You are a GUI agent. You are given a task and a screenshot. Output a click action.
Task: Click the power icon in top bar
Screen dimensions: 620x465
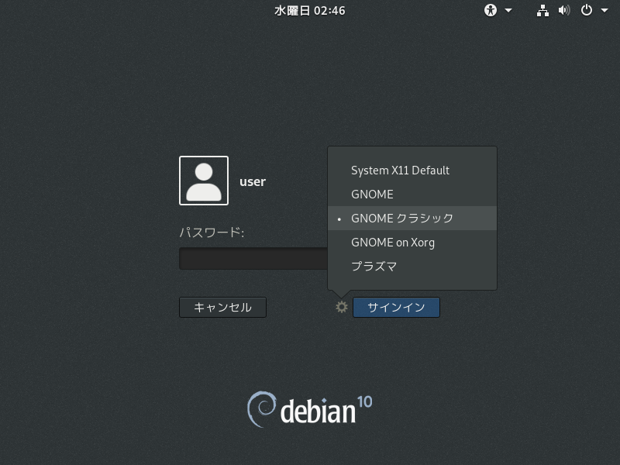click(587, 11)
